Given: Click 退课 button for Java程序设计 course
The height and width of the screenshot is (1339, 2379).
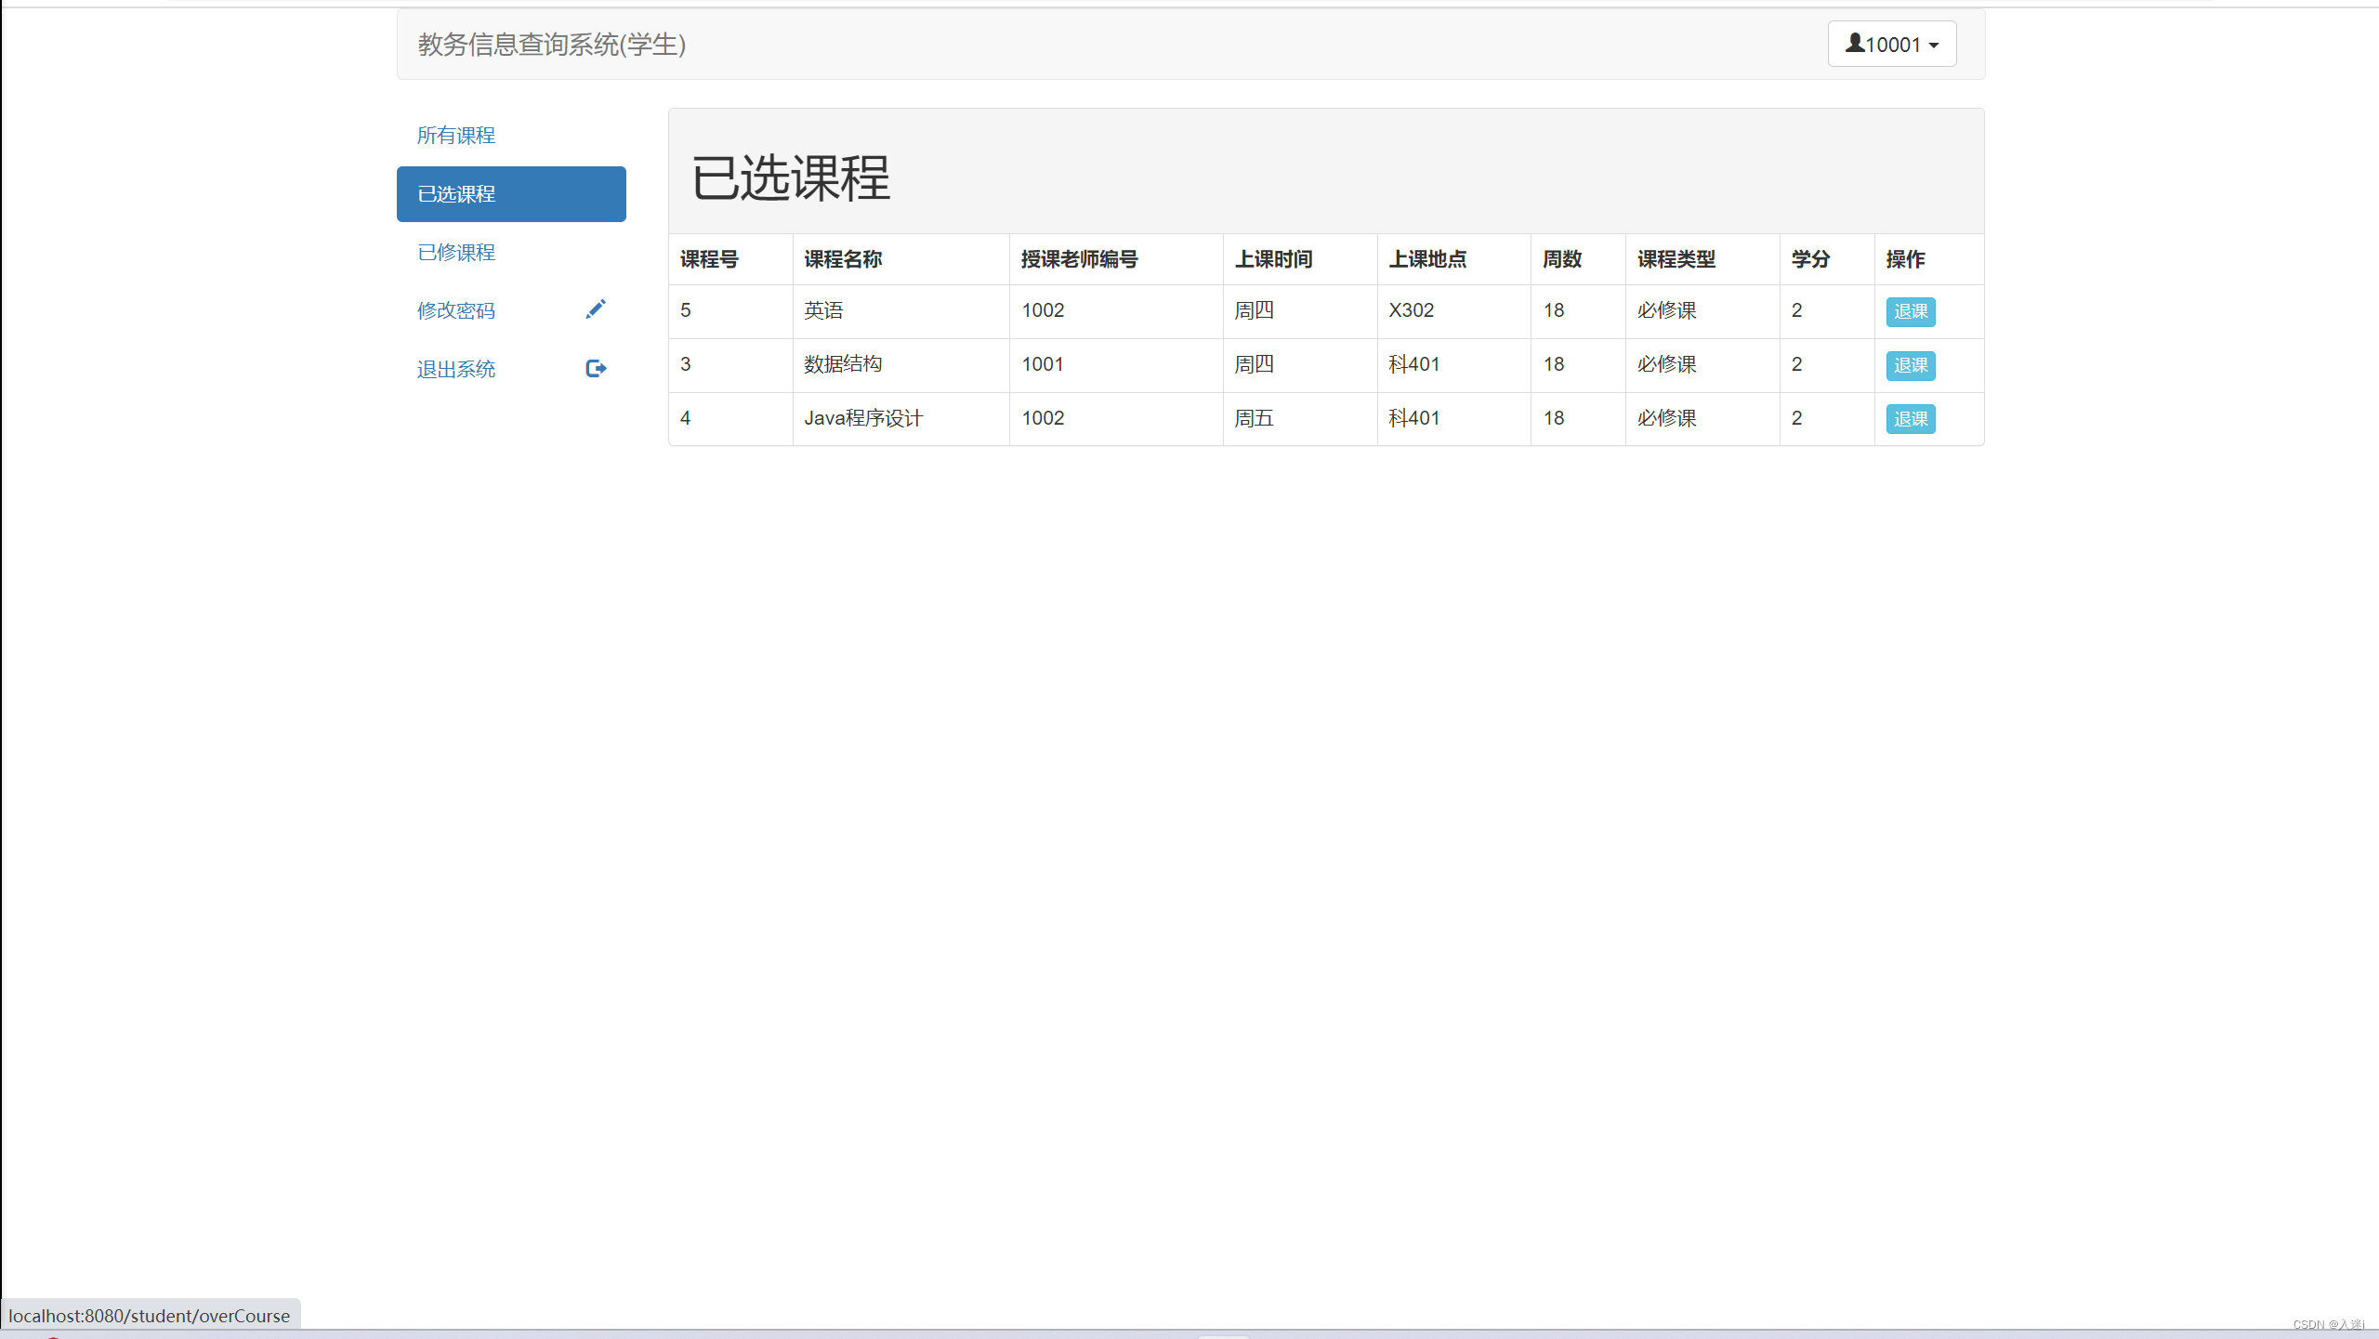Looking at the screenshot, I should 1911,419.
